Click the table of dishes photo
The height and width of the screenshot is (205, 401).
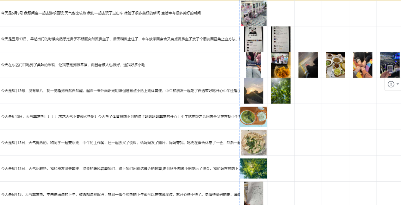(335, 65)
